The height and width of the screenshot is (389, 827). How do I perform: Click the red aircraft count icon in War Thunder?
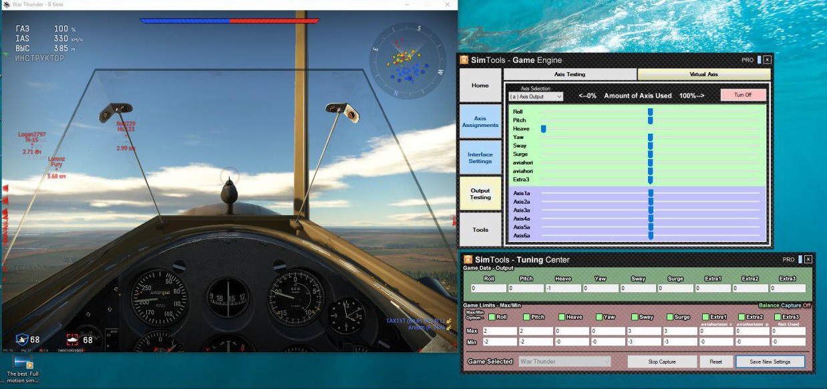[72, 340]
